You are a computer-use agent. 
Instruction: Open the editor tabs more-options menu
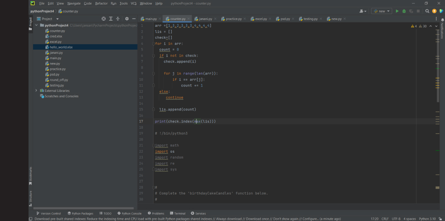tap(436, 19)
